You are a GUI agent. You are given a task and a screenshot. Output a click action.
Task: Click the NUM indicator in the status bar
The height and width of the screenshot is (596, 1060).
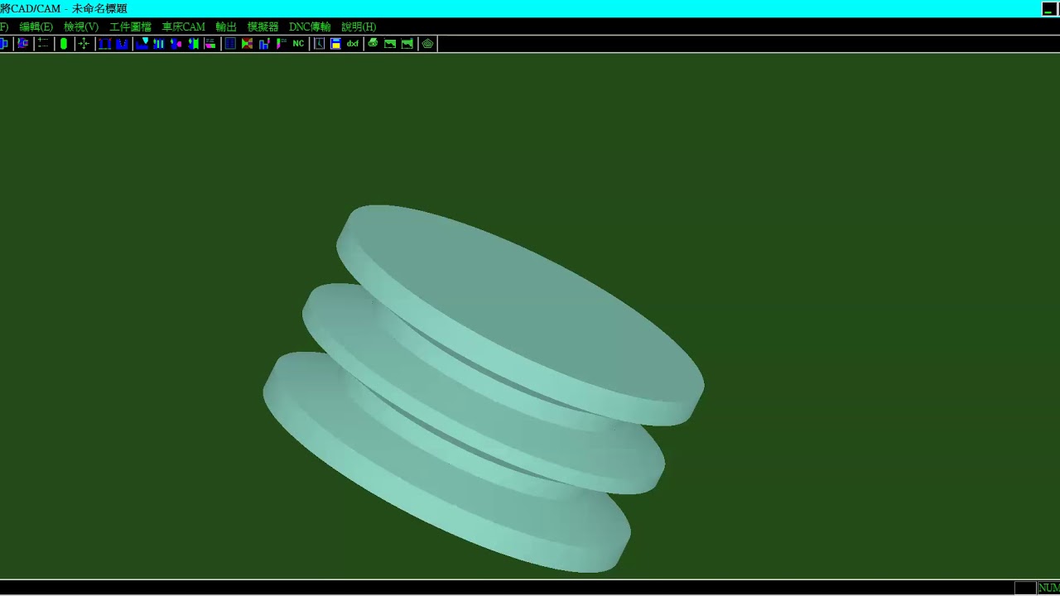point(1048,588)
